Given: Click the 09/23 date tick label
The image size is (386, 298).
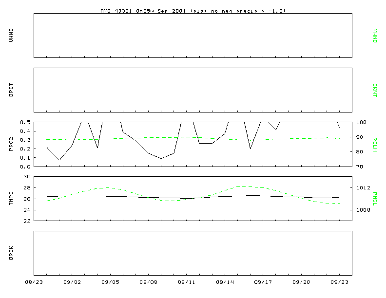Looking at the screenshot, I should click(340, 282).
